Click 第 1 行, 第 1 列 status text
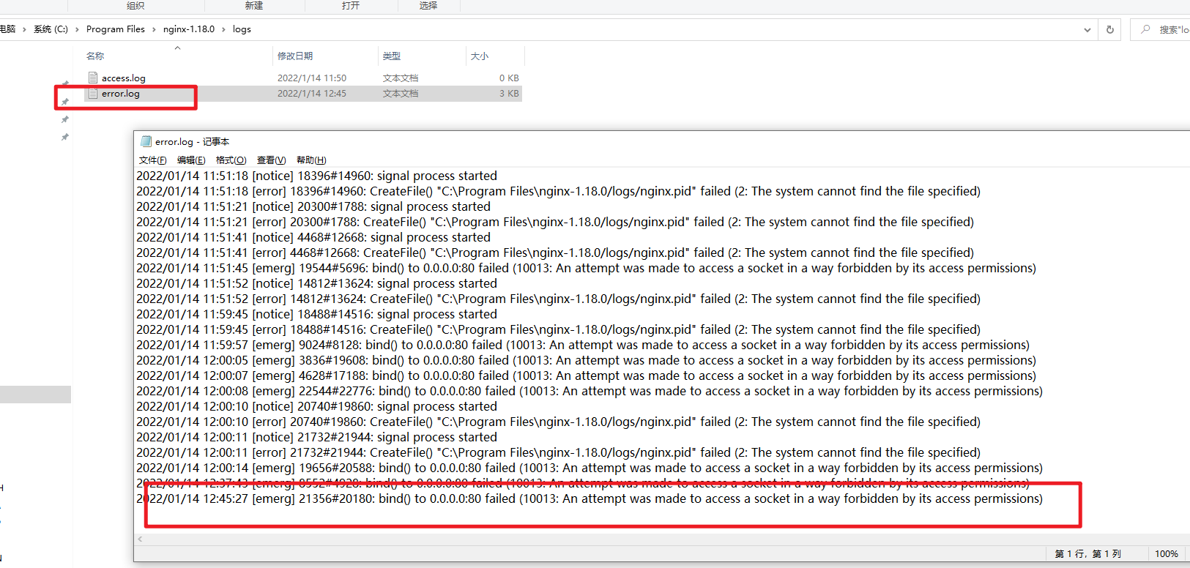Image resolution: width=1190 pixels, height=568 pixels. (1087, 553)
